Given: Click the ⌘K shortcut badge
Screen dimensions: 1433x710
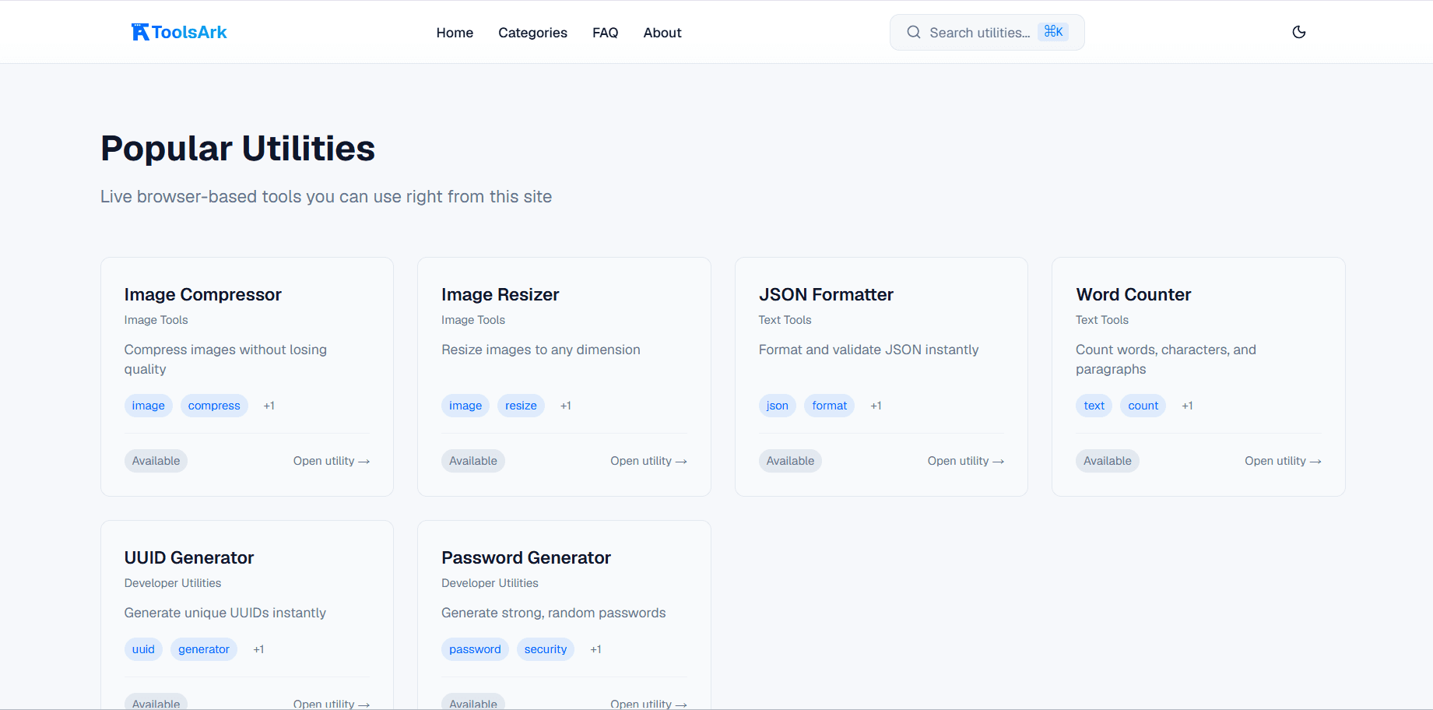Looking at the screenshot, I should click(x=1053, y=32).
